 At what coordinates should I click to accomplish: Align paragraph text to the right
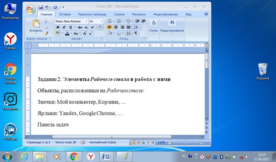[122, 27]
